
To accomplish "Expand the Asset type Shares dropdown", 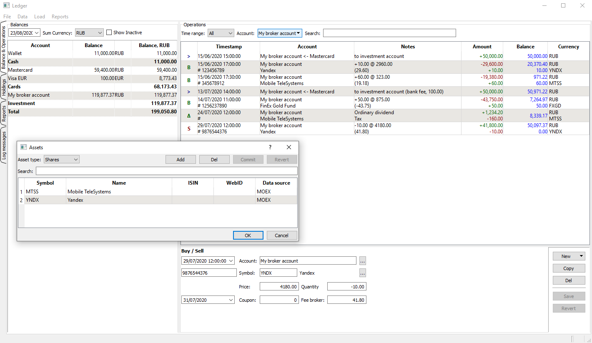I will 61,160.
